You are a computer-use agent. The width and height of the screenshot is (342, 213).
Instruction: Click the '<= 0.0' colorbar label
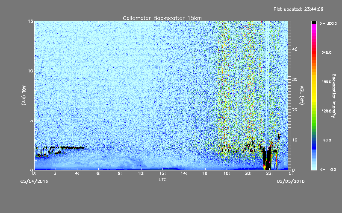[x=328, y=170]
